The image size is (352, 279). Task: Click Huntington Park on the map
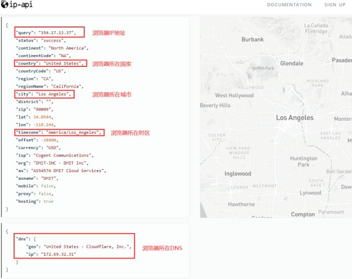tap(303, 161)
